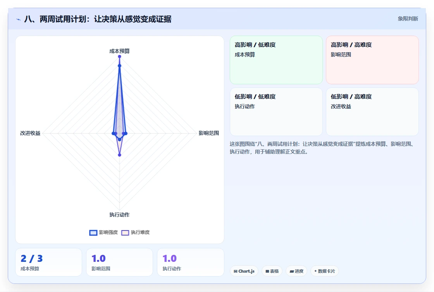The height and width of the screenshot is (292, 434).
Task: Click the 影响范围 radar axis label
Action: 209,133
